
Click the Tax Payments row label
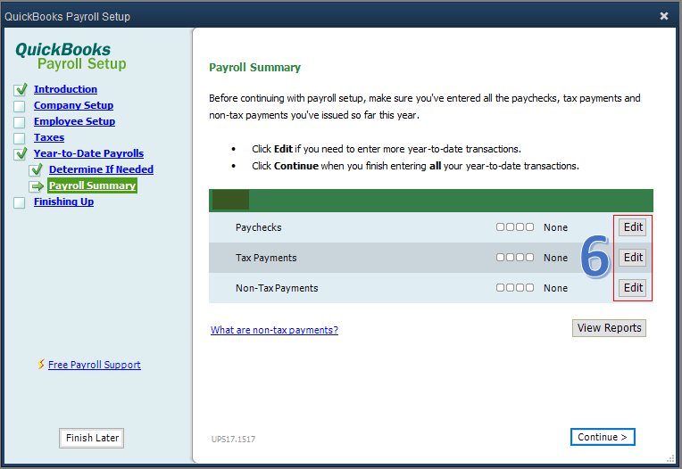(266, 258)
